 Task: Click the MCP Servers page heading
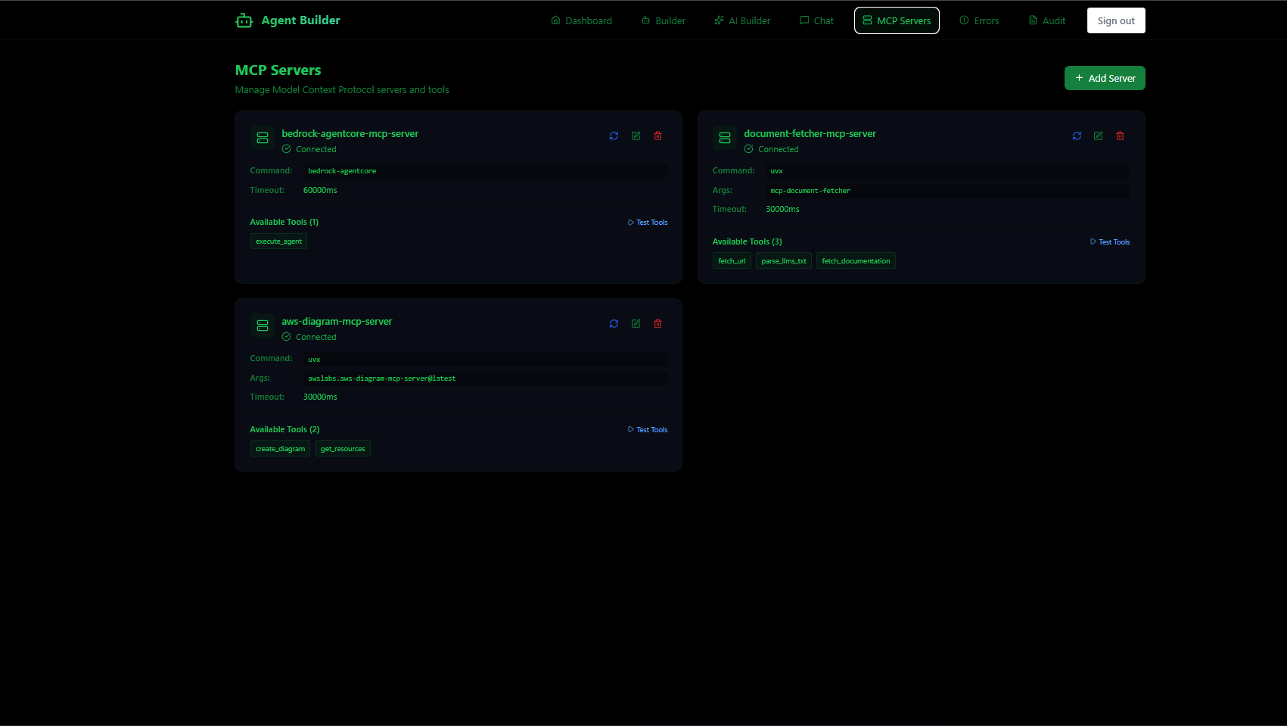pos(278,70)
